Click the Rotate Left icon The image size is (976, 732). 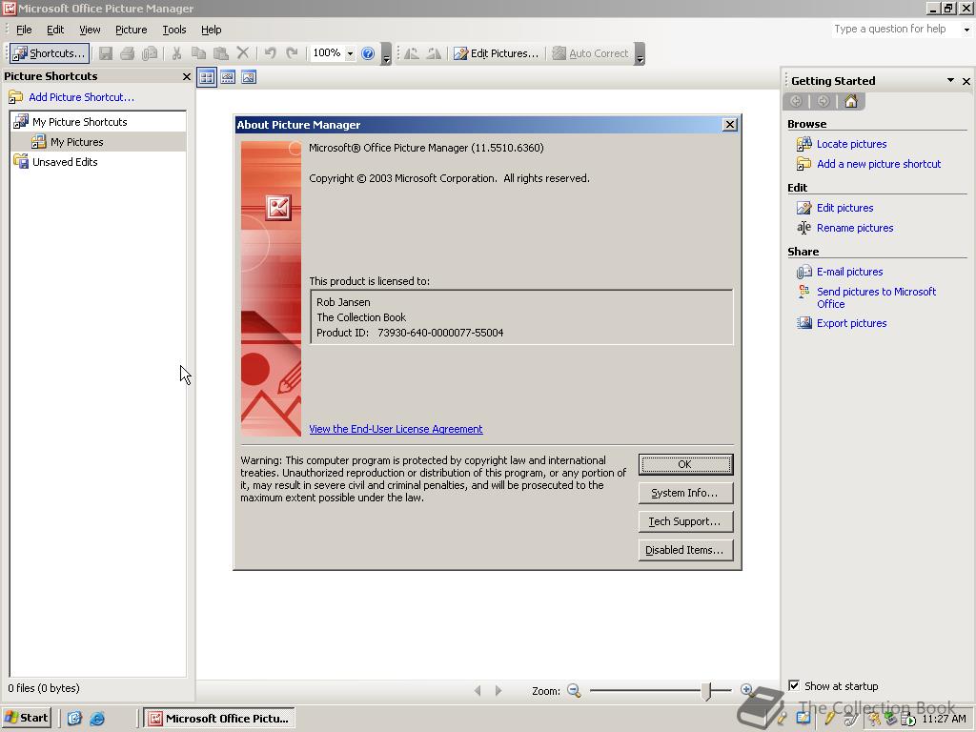click(x=412, y=53)
